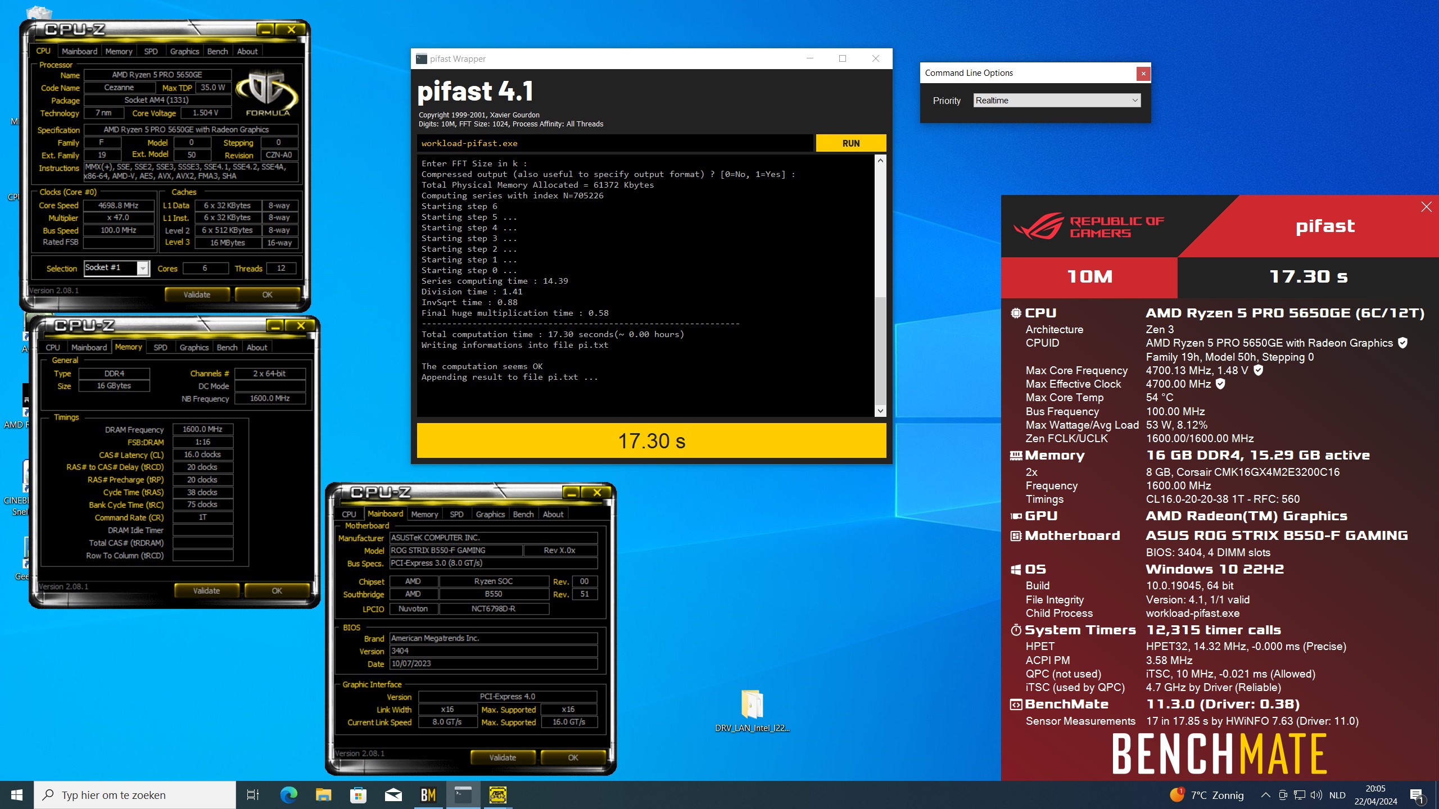This screenshot has height=809, width=1439.
Task: Click the yellow 17.30 s result bar
Action: [x=651, y=440]
